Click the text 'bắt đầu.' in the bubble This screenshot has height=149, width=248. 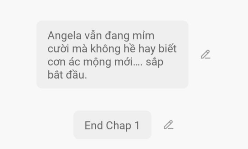tap(67, 75)
